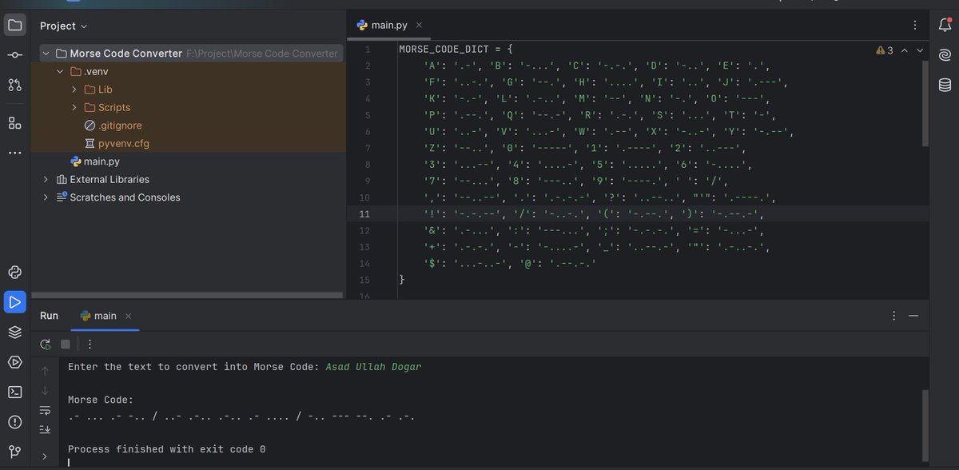Close the main.py editor tab
This screenshot has width=959, height=470.
tap(419, 26)
